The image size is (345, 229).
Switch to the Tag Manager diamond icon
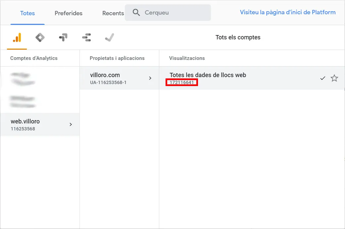coord(40,37)
